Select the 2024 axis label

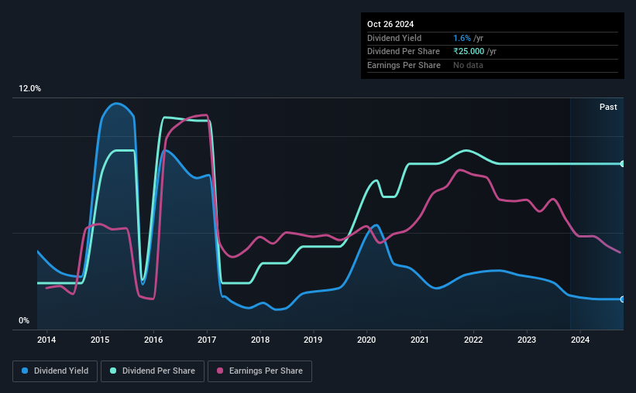point(580,340)
